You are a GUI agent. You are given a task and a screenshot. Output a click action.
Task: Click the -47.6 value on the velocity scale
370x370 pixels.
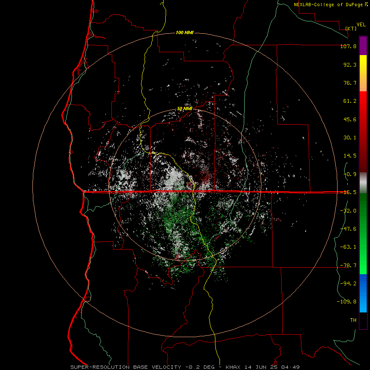tap(348, 229)
